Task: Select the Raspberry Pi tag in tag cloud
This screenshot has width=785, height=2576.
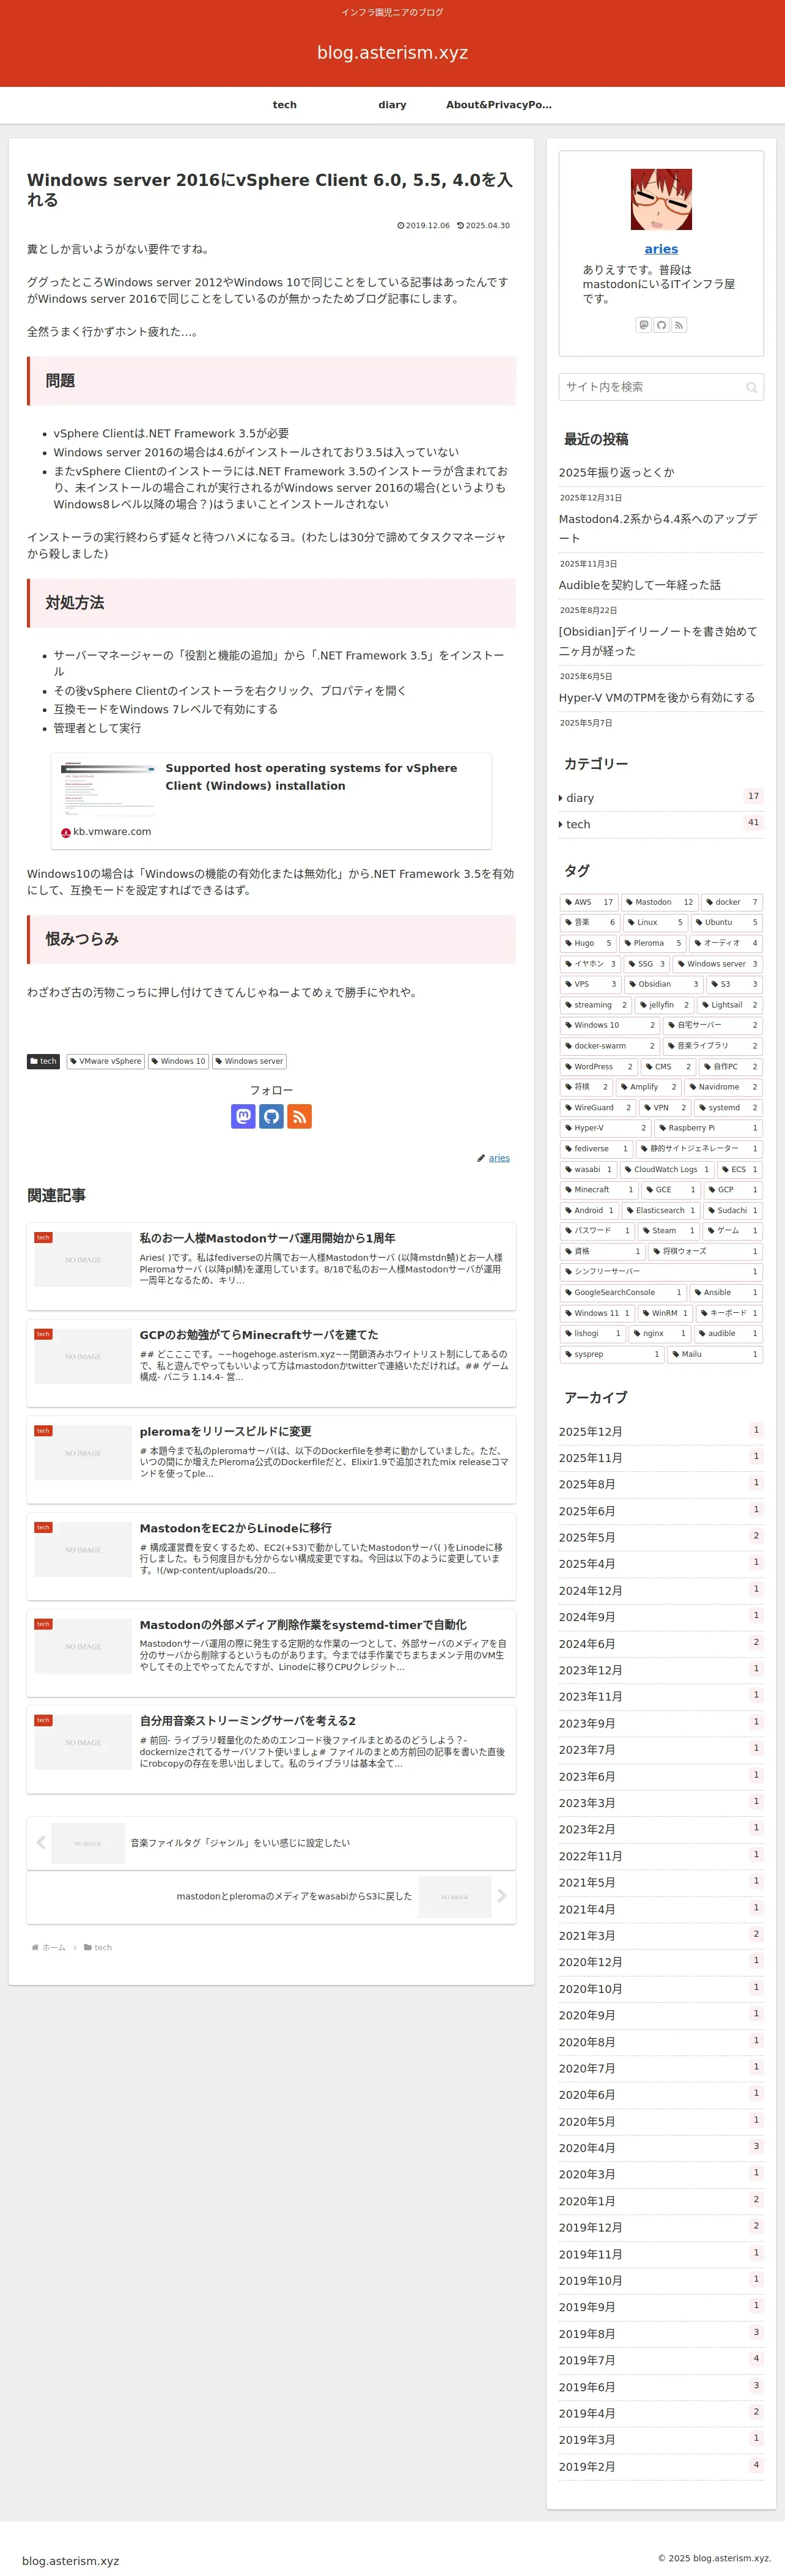Action: (x=708, y=1128)
